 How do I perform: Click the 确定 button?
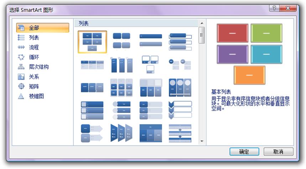pyautogui.click(x=244, y=152)
